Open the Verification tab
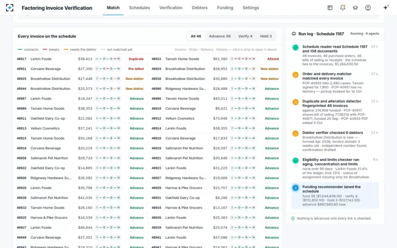 click(171, 8)
